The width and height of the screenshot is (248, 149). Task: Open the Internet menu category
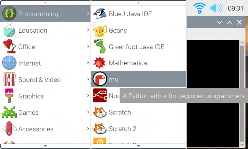pyautogui.click(x=30, y=63)
